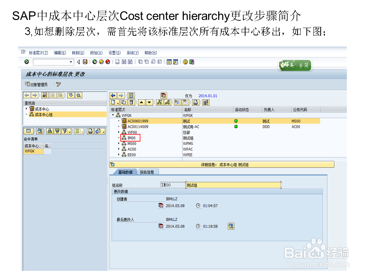
Task: Expand the MS00 group node
Action: pos(119,144)
